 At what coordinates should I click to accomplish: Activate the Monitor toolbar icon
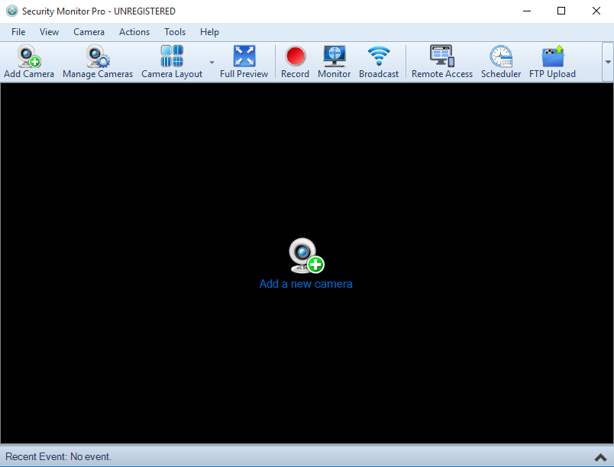pos(334,62)
